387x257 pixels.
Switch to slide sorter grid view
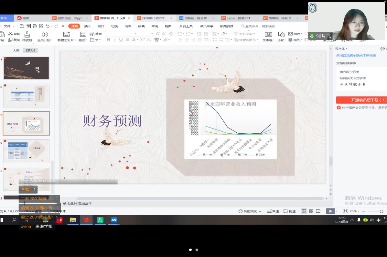pyautogui.click(x=311, y=211)
